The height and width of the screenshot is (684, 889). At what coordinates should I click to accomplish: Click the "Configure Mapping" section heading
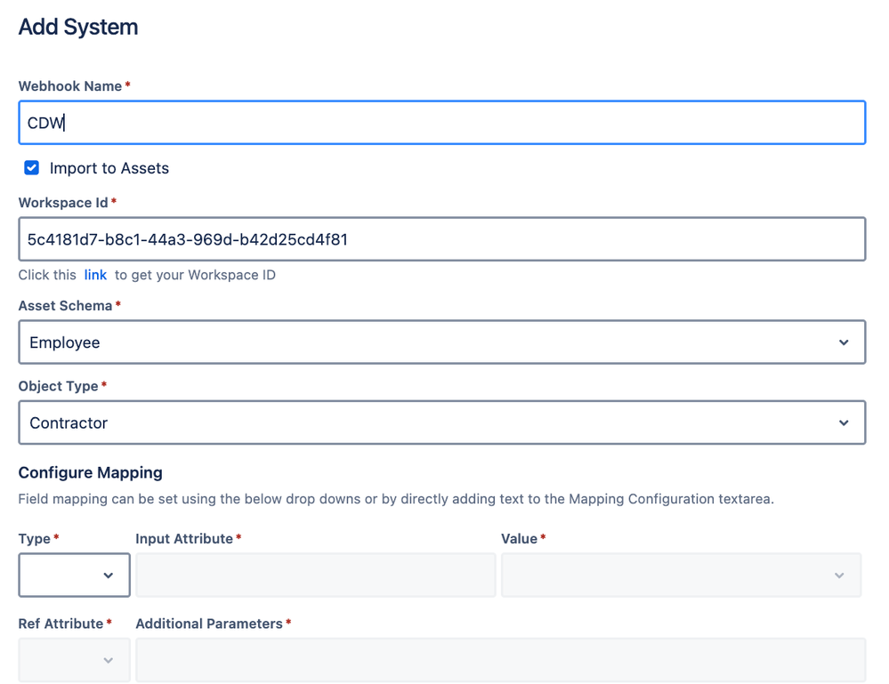[x=91, y=472]
